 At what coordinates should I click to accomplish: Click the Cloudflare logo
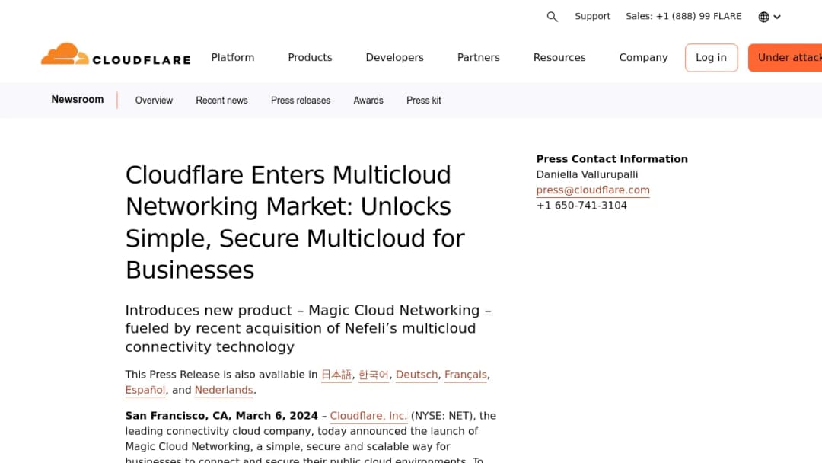click(x=116, y=55)
